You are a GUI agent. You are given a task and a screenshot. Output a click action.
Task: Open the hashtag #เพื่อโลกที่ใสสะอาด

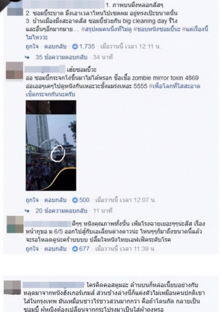coord(174,86)
